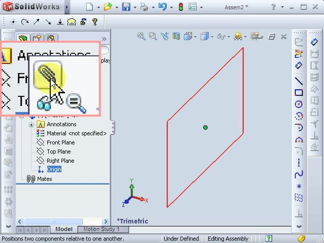Expand more sketch tools with the bottom chevron

299,226
